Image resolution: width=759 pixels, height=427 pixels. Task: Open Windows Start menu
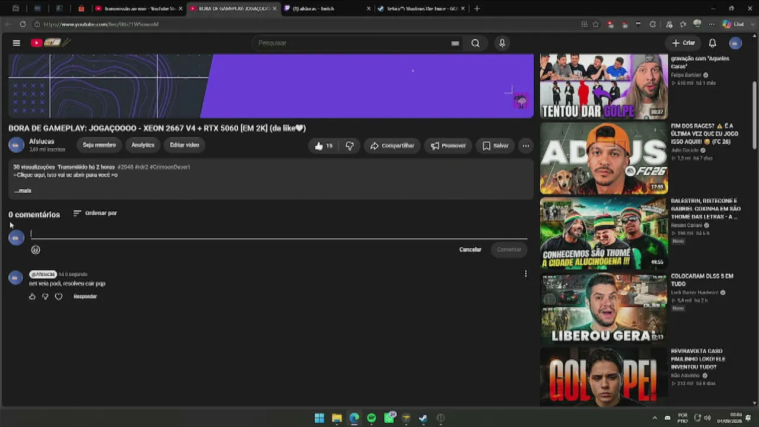pyautogui.click(x=319, y=418)
